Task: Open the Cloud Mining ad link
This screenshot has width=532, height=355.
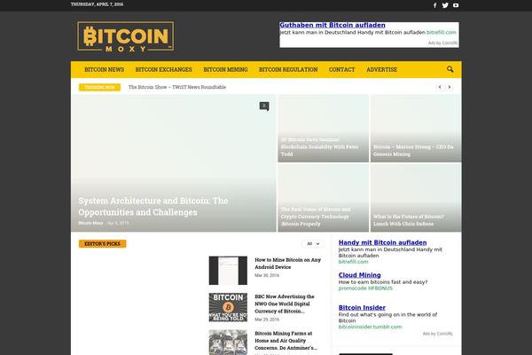Action: [x=359, y=275]
